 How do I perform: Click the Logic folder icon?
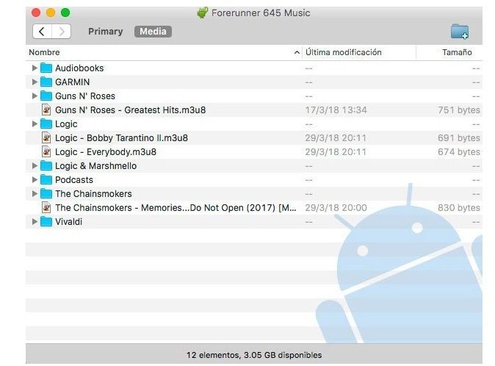(x=46, y=123)
